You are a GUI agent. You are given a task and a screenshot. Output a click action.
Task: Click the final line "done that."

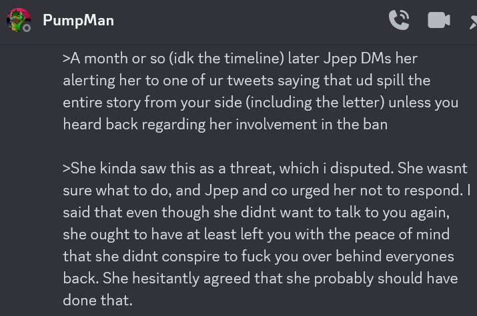[x=97, y=300]
